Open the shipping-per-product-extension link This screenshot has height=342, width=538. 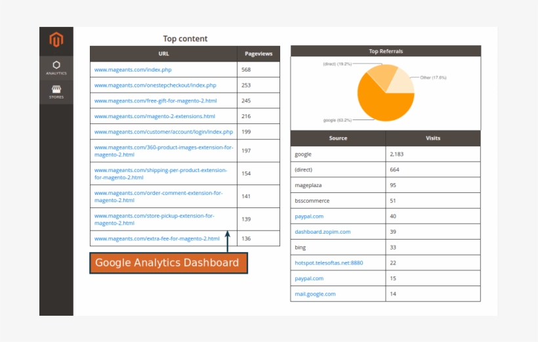(x=161, y=174)
